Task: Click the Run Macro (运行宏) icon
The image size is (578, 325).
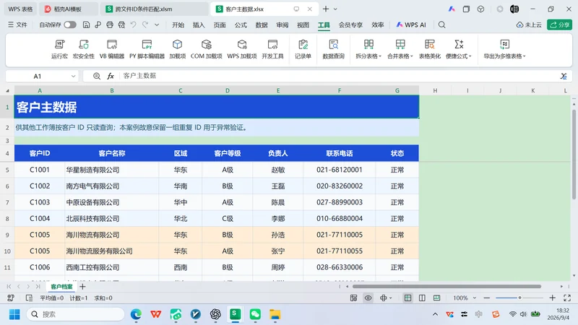Action: click(59, 49)
